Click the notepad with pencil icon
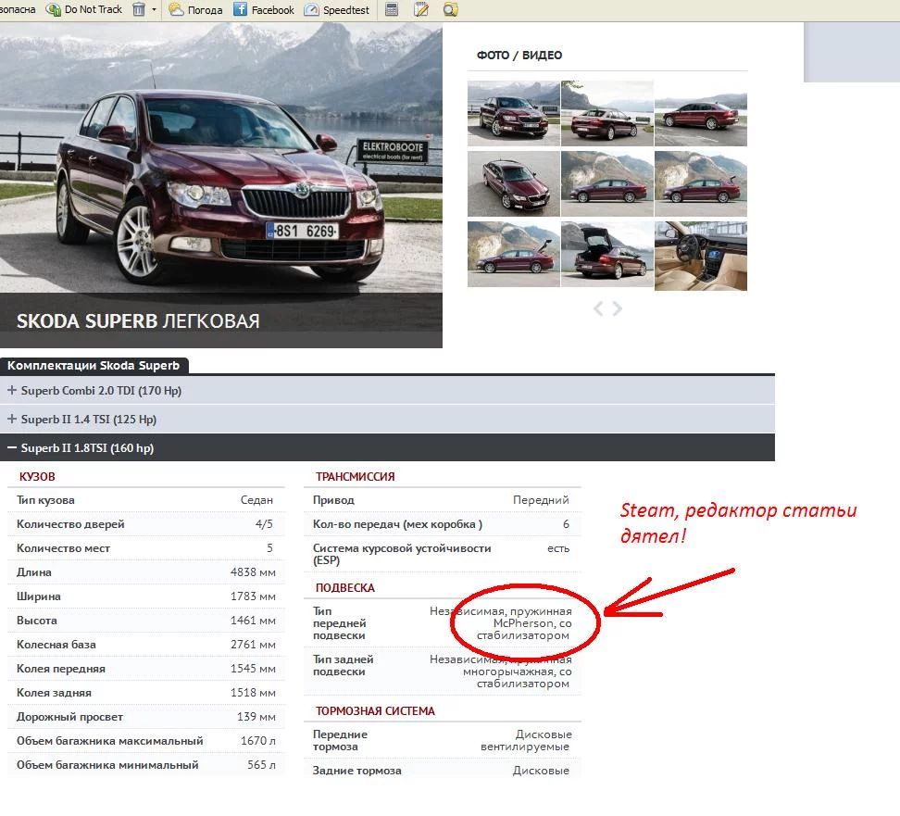900x816 pixels. [421, 10]
